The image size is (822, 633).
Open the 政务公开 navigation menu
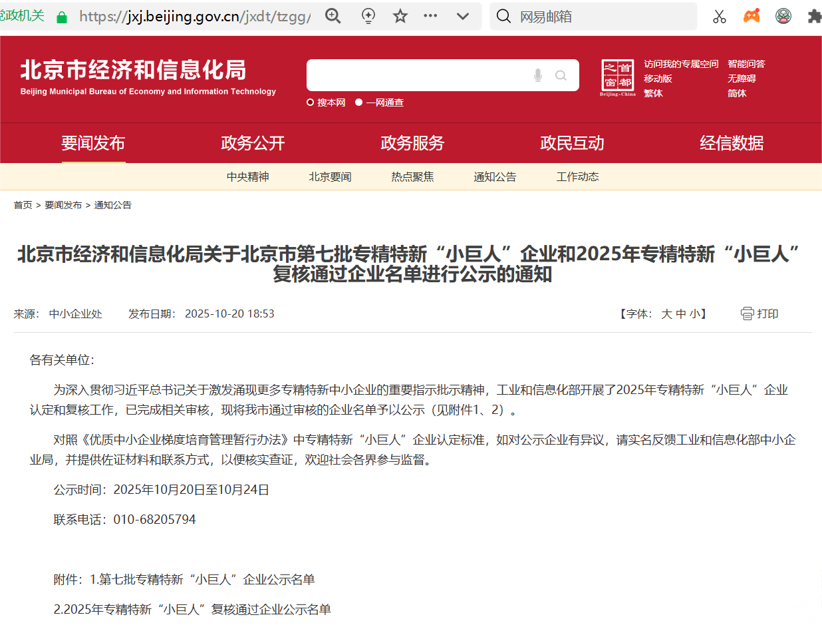point(253,143)
